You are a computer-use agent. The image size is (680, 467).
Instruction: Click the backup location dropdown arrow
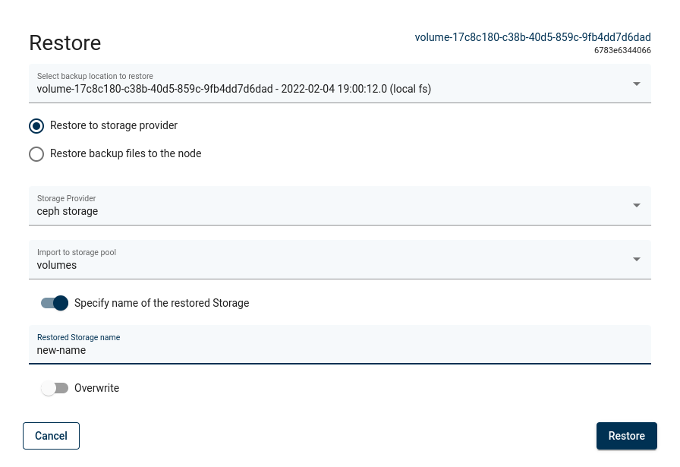[x=636, y=84]
